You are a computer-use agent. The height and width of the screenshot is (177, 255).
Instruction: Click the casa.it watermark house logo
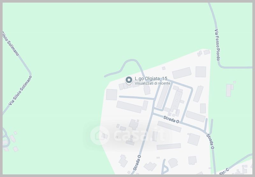tap(99, 135)
